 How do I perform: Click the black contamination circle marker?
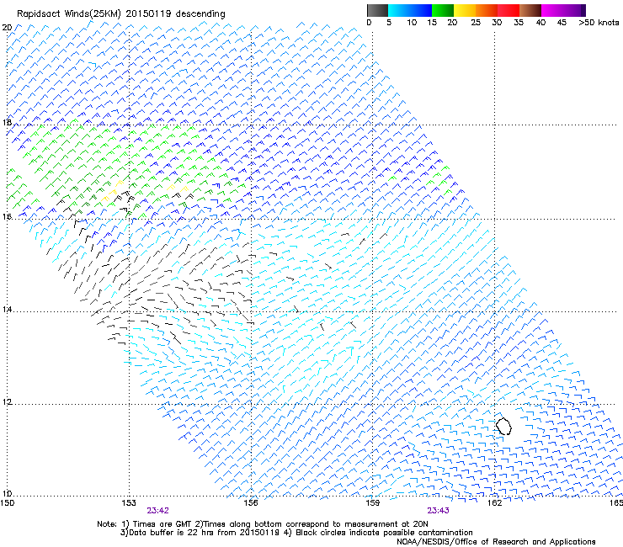point(503,426)
